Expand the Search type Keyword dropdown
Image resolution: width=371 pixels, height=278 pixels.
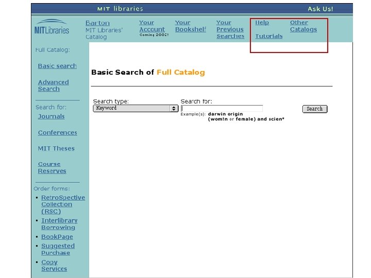pyautogui.click(x=136, y=108)
